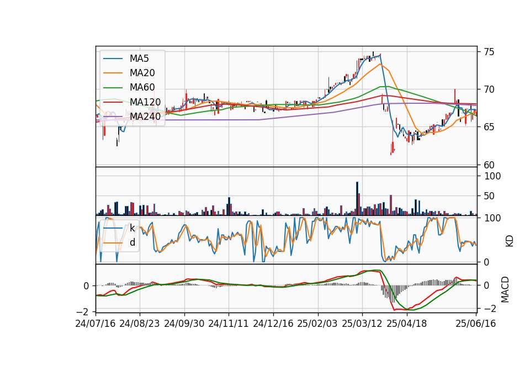
Task: Click the MA5 legend label
Action: coord(139,59)
